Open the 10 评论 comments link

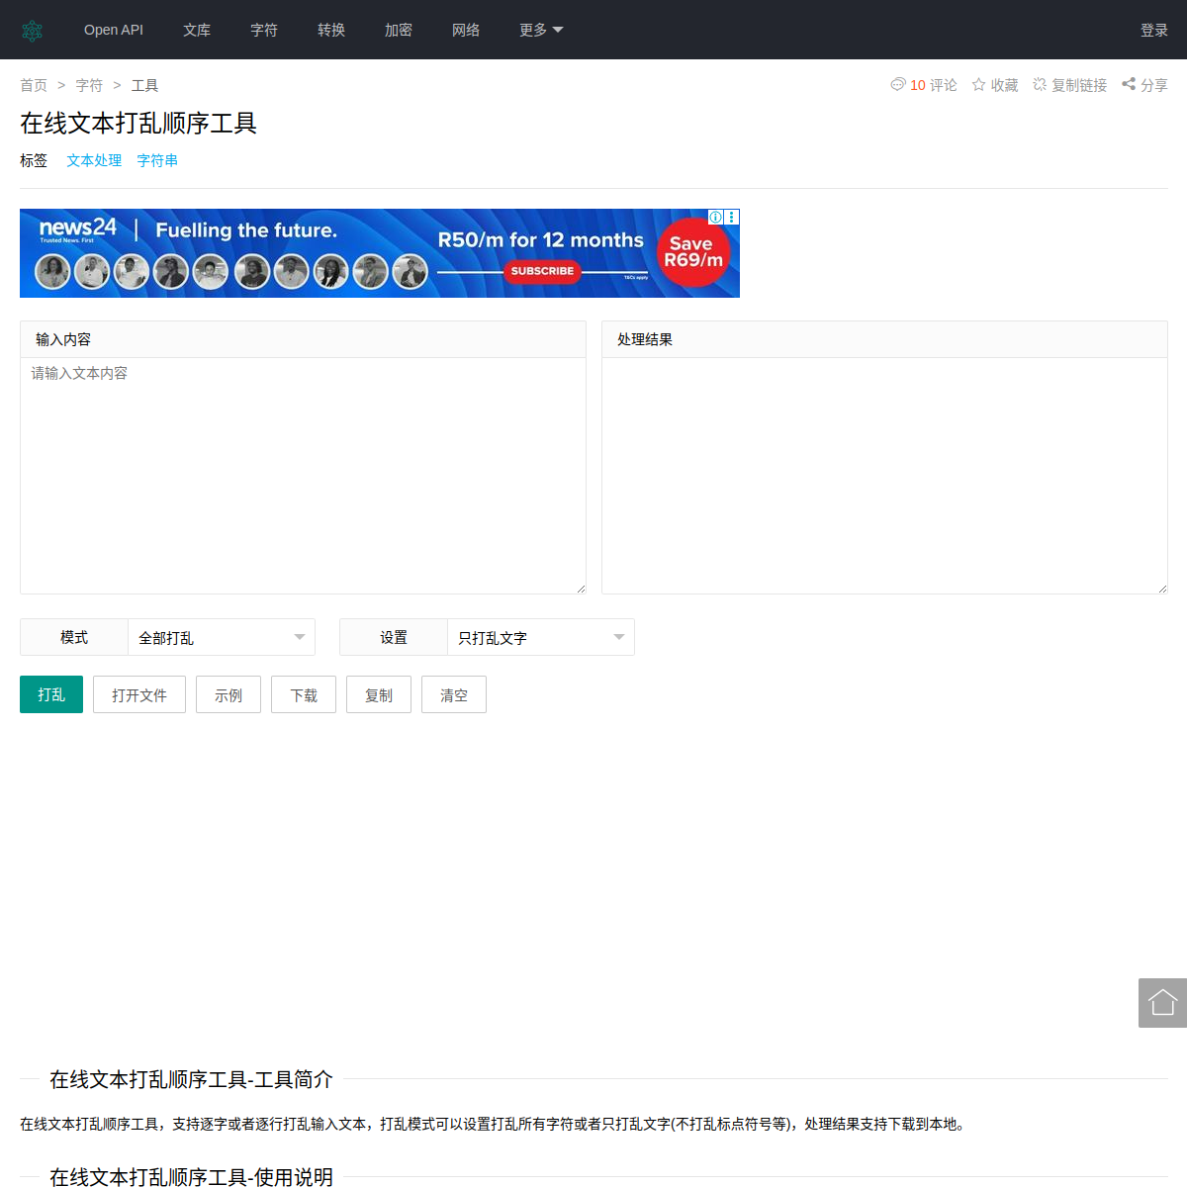tap(934, 85)
